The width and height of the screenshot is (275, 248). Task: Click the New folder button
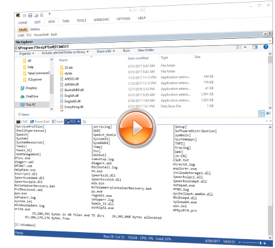pos(146,50)
